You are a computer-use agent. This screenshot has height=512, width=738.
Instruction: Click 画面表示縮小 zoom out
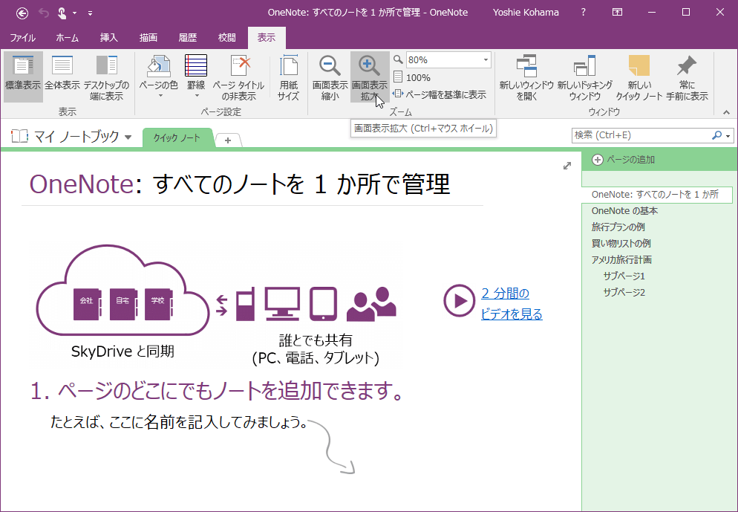(330, 77)
